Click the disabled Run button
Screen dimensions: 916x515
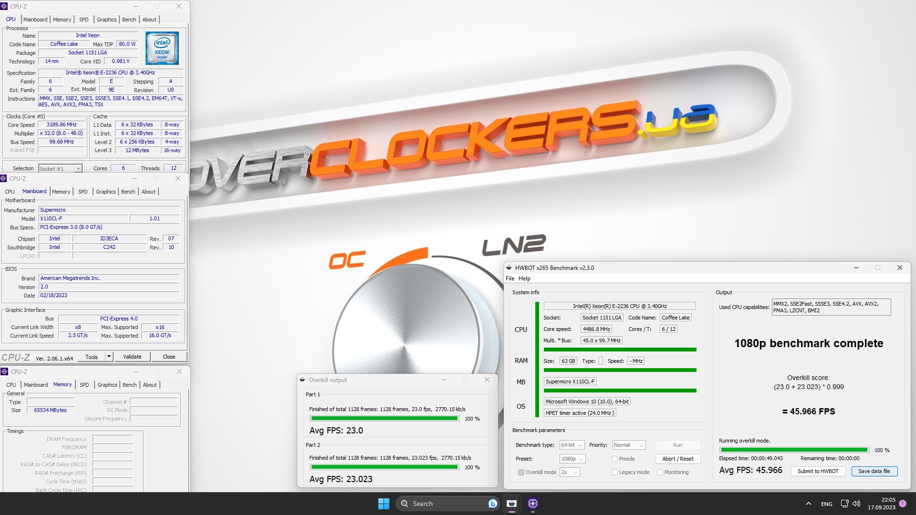677,445
